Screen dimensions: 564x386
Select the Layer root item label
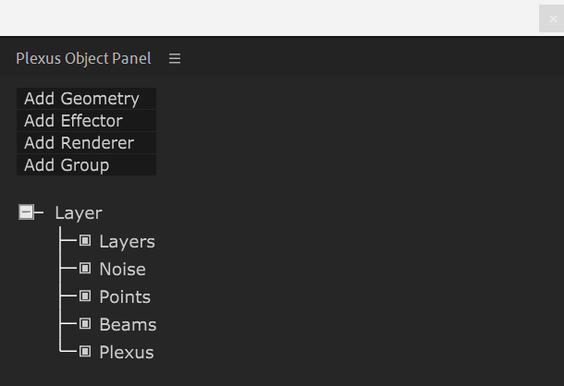click(x=79, y=213)
